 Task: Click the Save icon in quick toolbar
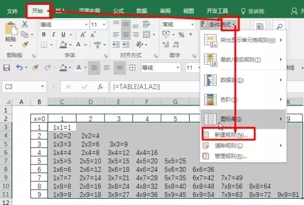(x=7, y=68)
